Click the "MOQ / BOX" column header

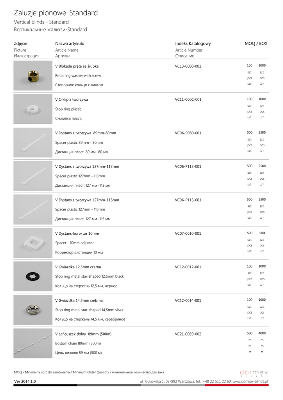point(256,44)
